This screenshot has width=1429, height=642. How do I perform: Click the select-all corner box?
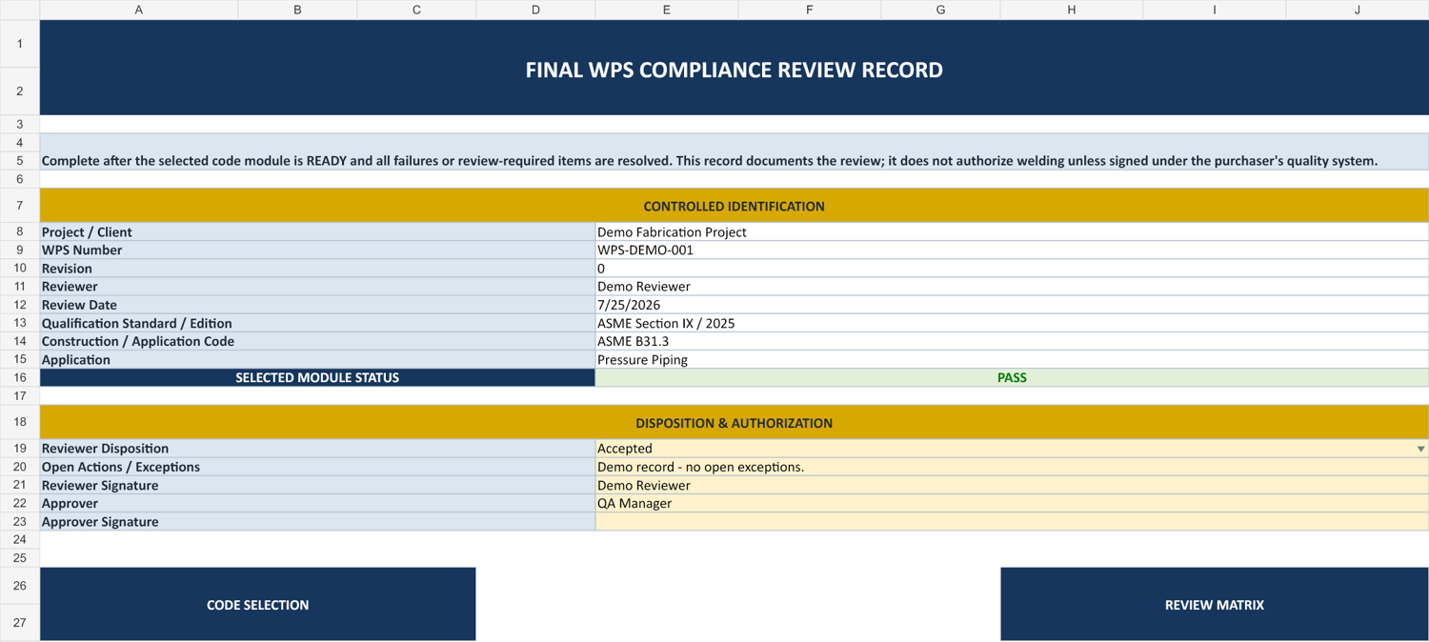[20, 10]
